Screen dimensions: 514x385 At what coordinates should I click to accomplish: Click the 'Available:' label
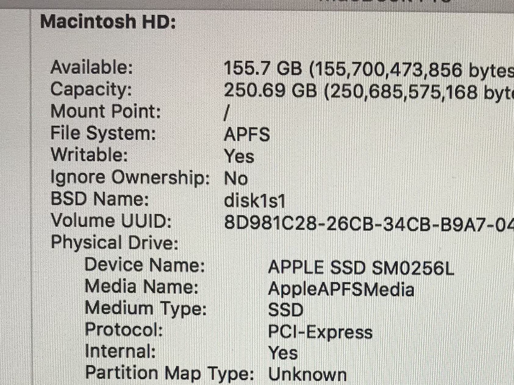(92, 67)
